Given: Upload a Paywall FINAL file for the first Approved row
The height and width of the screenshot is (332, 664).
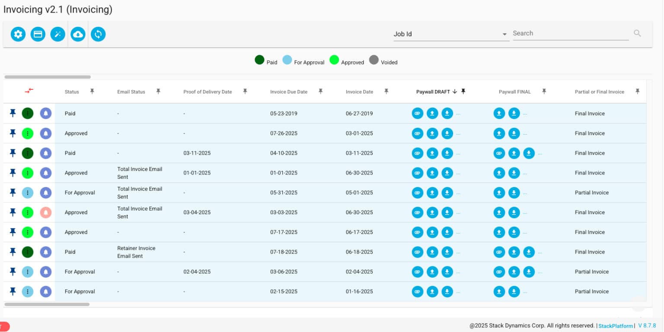Looking at the screenshot, I should 499,133.
